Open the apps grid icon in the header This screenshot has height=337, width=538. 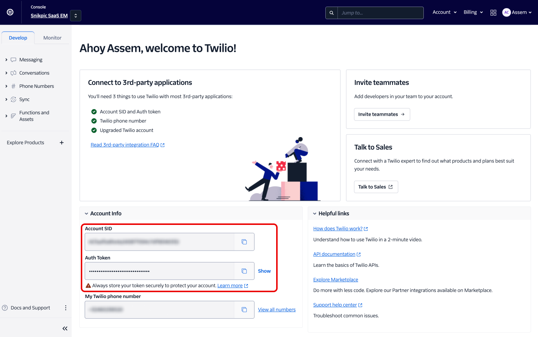493,12
